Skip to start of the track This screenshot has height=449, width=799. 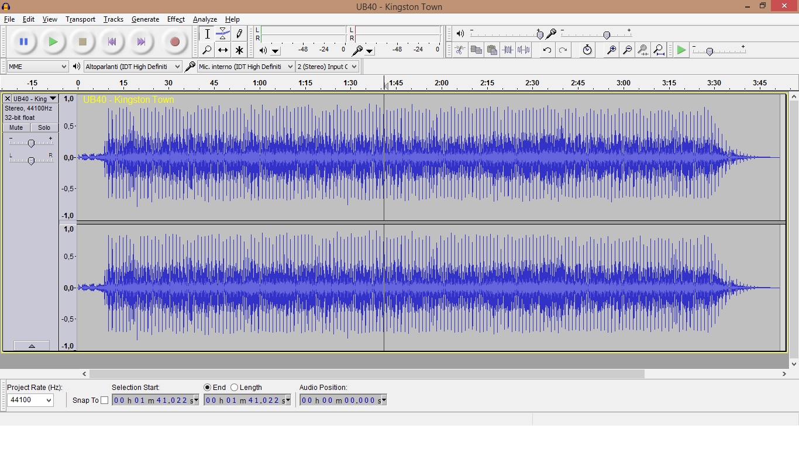(x=112, y=42)
